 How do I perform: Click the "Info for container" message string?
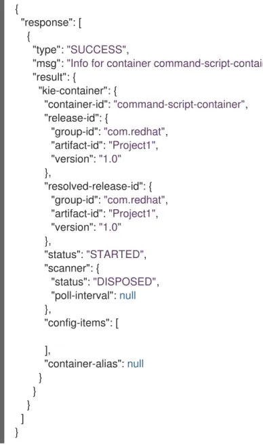pyautogui.click(x=165, y=64)
